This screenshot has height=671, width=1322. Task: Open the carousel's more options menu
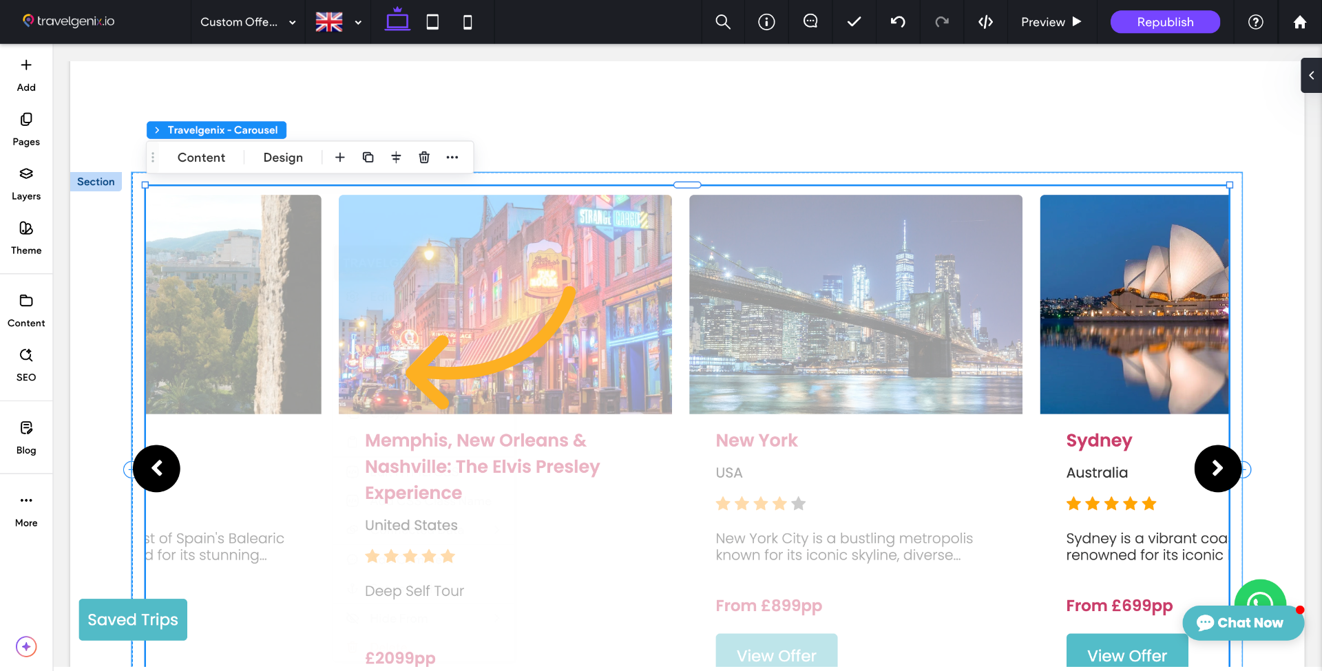452,157
